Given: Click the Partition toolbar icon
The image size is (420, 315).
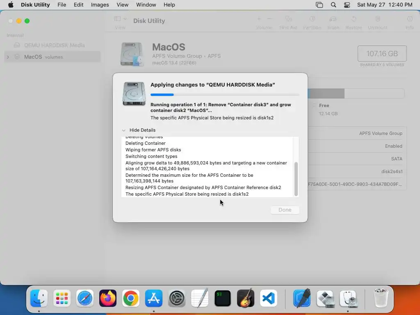Looking at the screenshot, I should coord(312,19).
